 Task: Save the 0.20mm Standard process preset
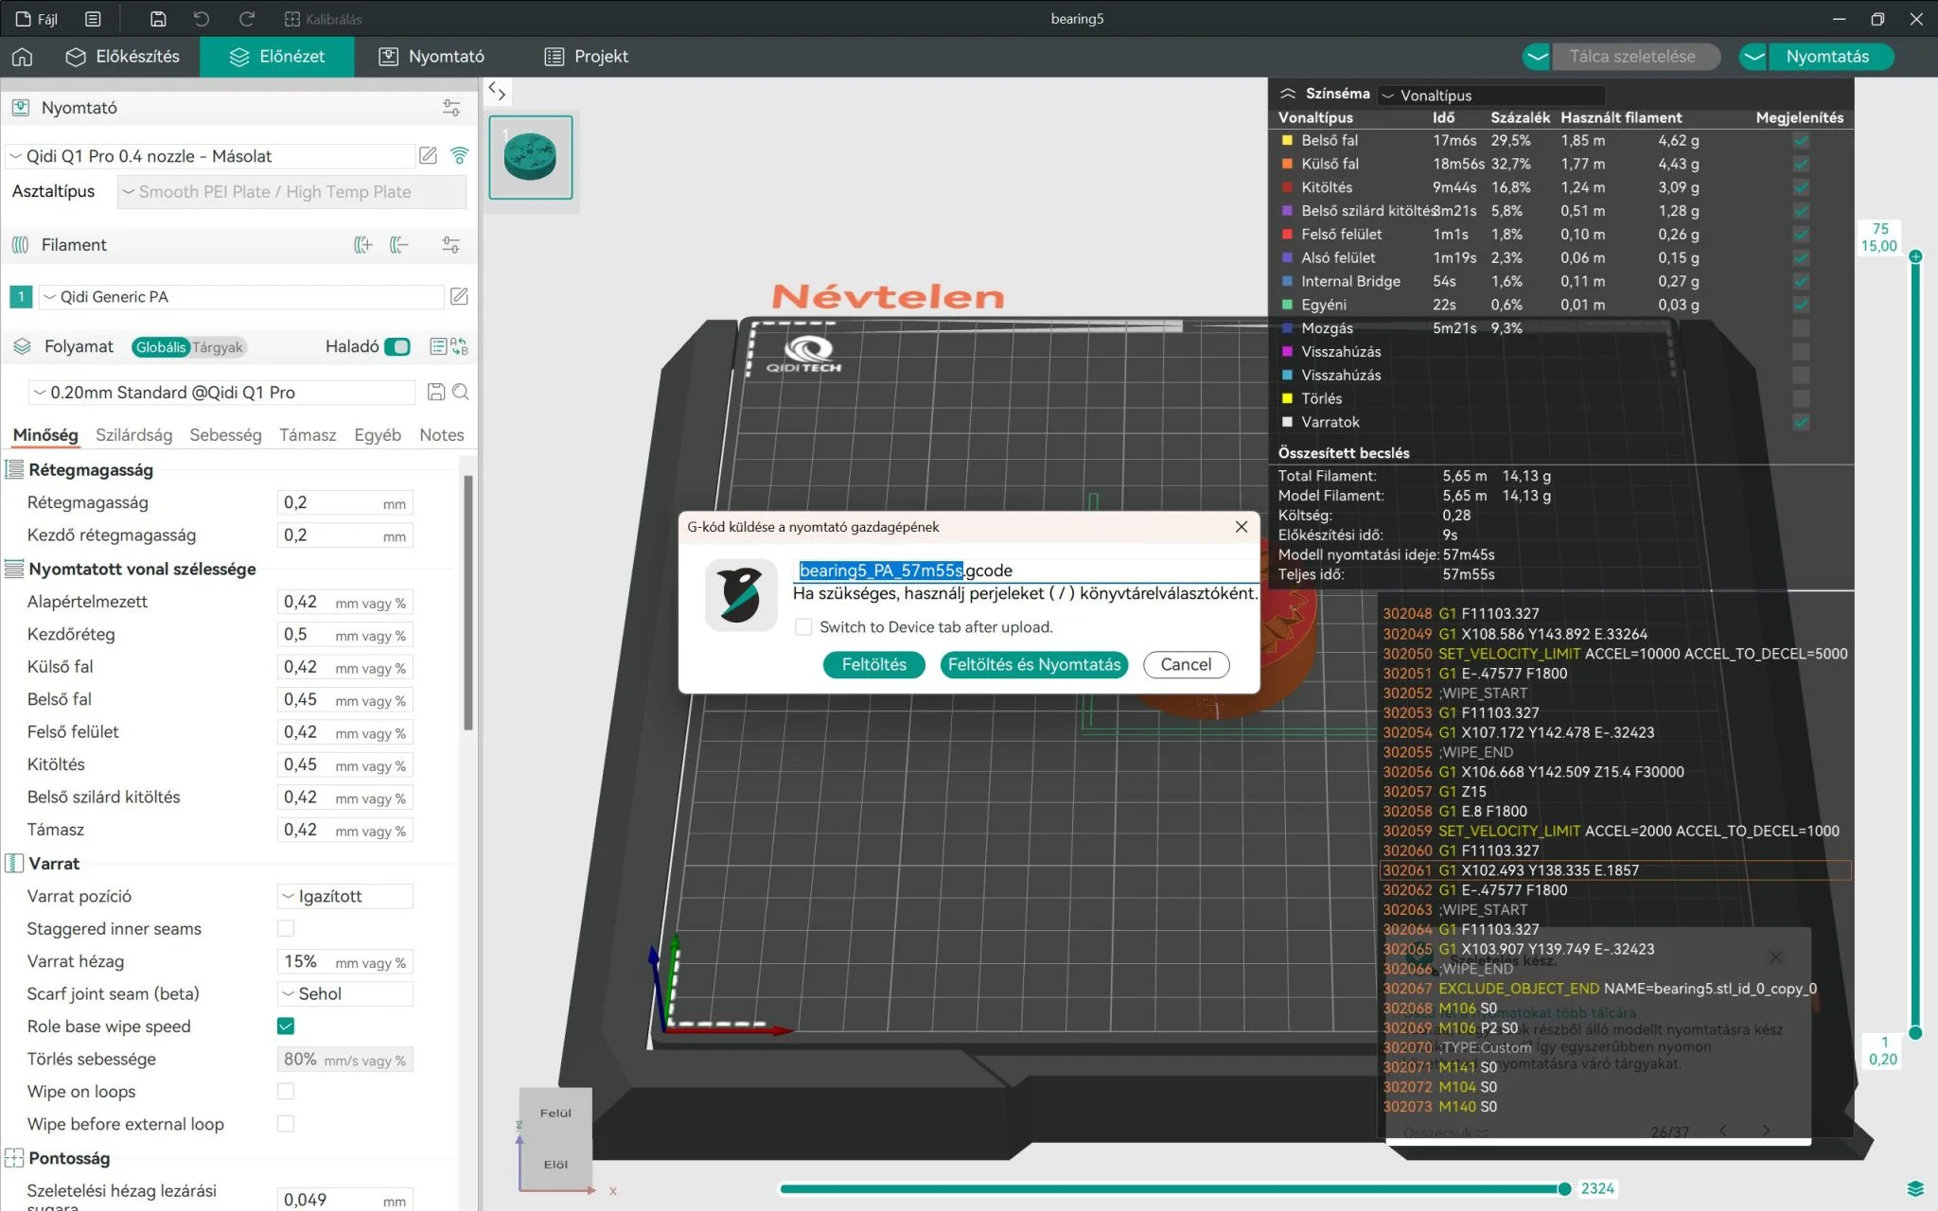pyautogui.click(x=436, y=392)
